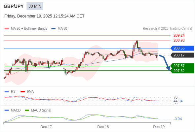Click the Dec 19 date axis label

click(159, 127)
